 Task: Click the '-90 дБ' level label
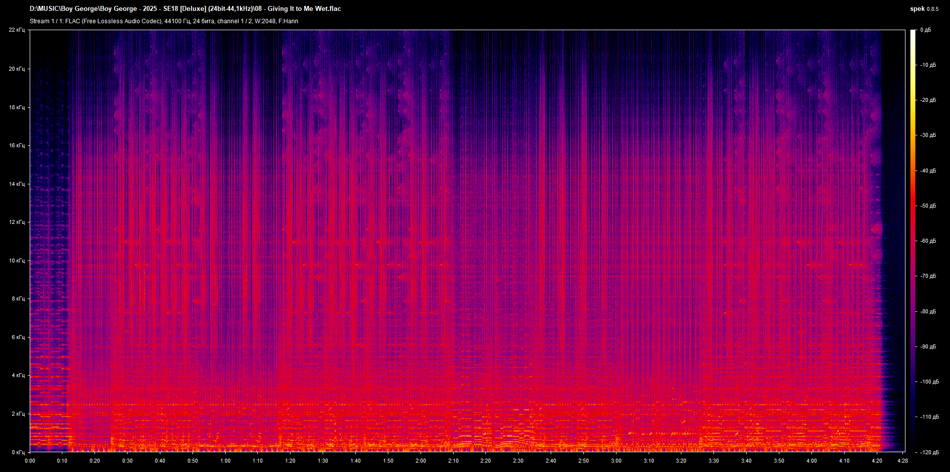click(x=928, y=347)
